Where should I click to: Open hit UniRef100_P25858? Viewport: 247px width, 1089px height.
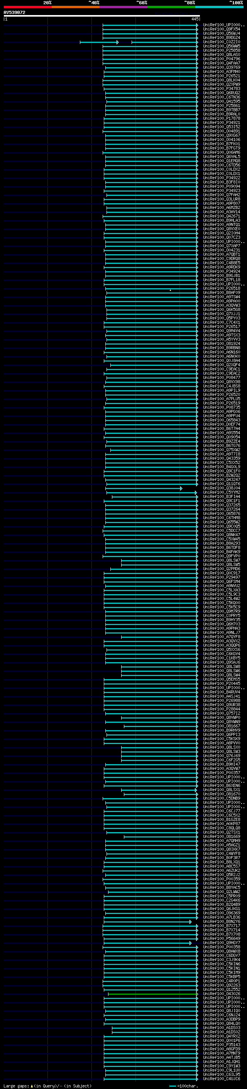[221, 50]
